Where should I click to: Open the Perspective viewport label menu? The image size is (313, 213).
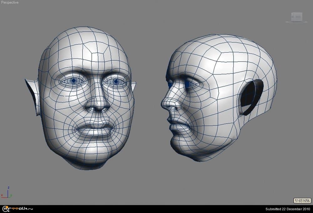pyautogui.click(x=10, y=3)
